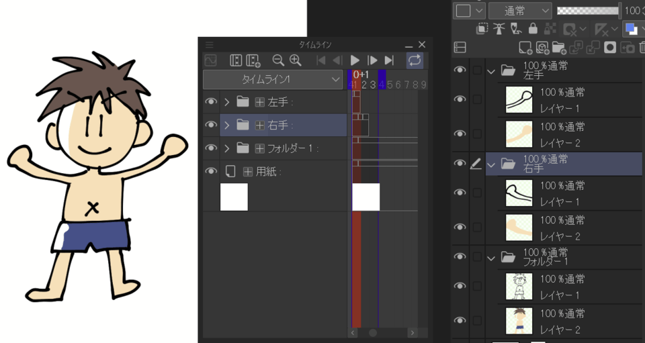The height and width of the screenshot is (343, 645).
Task: Click the create layer mask icon
Action: coord(610,48)
